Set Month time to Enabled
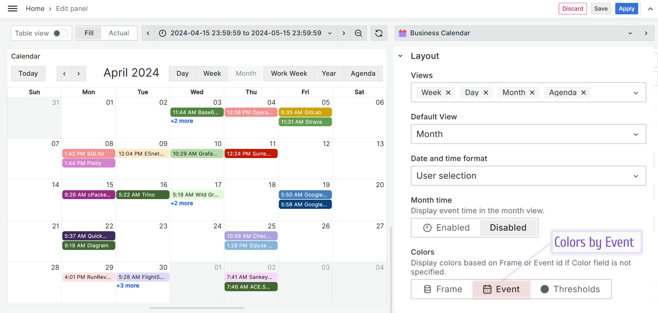The width and height of the screenshot is (658, 313). (x=446, y=228)
